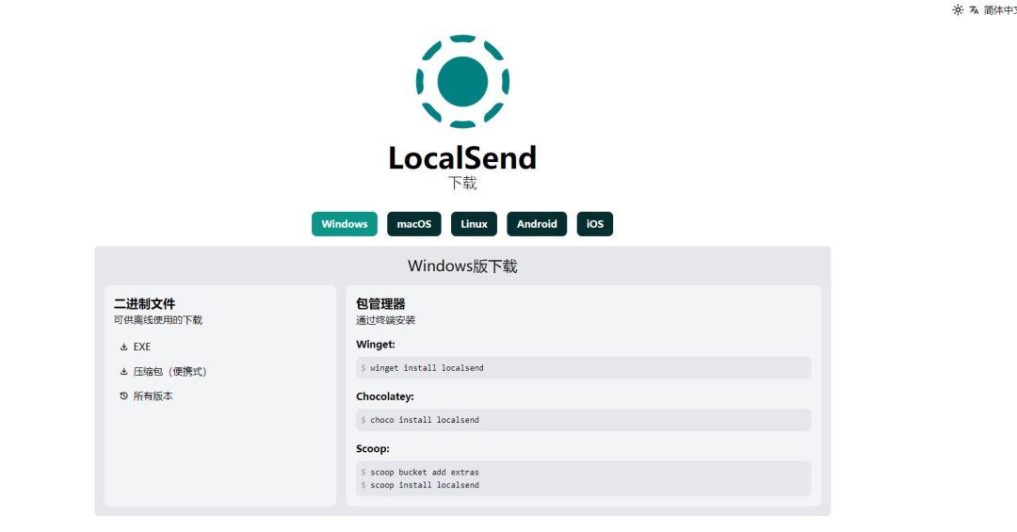This screenshot has width=1017, height=532.
Task: Switch to the Linux tab
Action: (x=474, y=224)
